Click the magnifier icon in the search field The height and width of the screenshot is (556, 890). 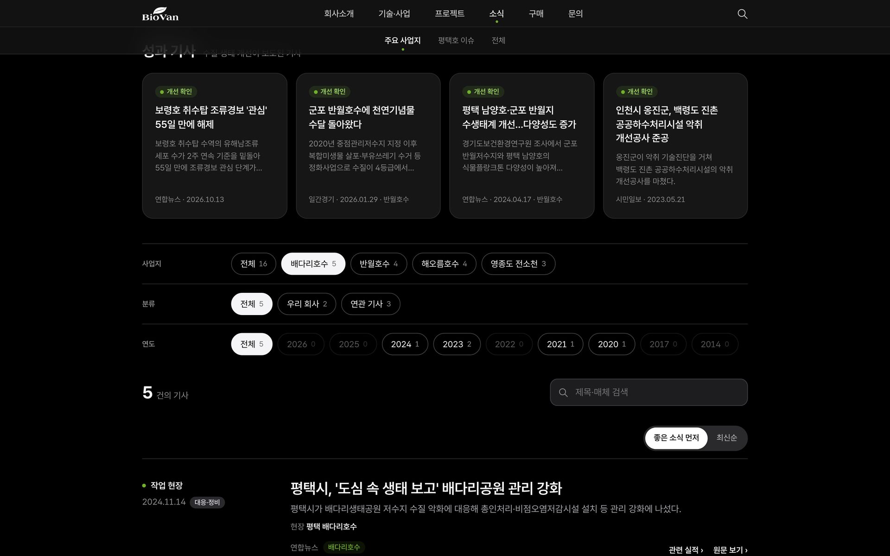(x=563, y=392)
